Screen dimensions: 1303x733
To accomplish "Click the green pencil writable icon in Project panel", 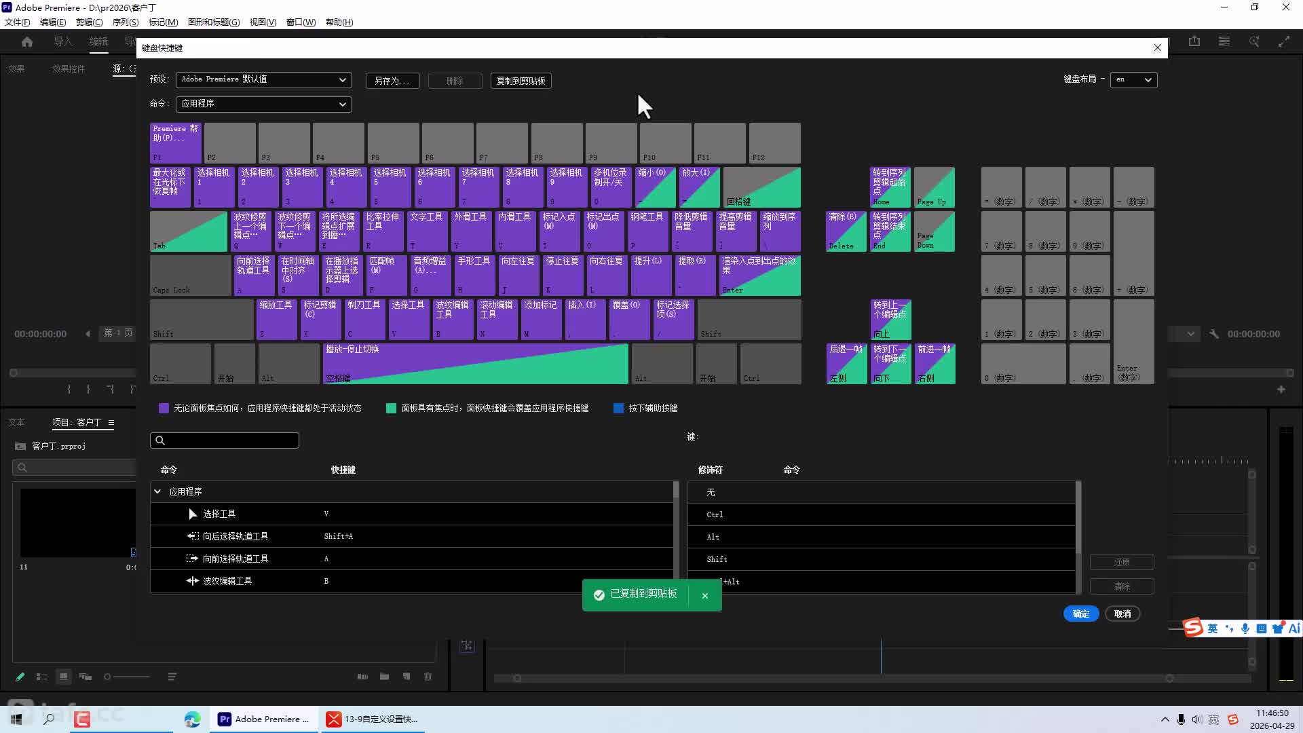I will [x=20, y=677].
